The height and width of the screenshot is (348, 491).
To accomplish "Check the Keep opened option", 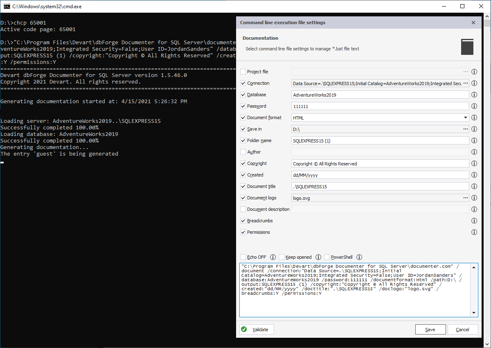I will pyautogui.click(x=282, y=257).
